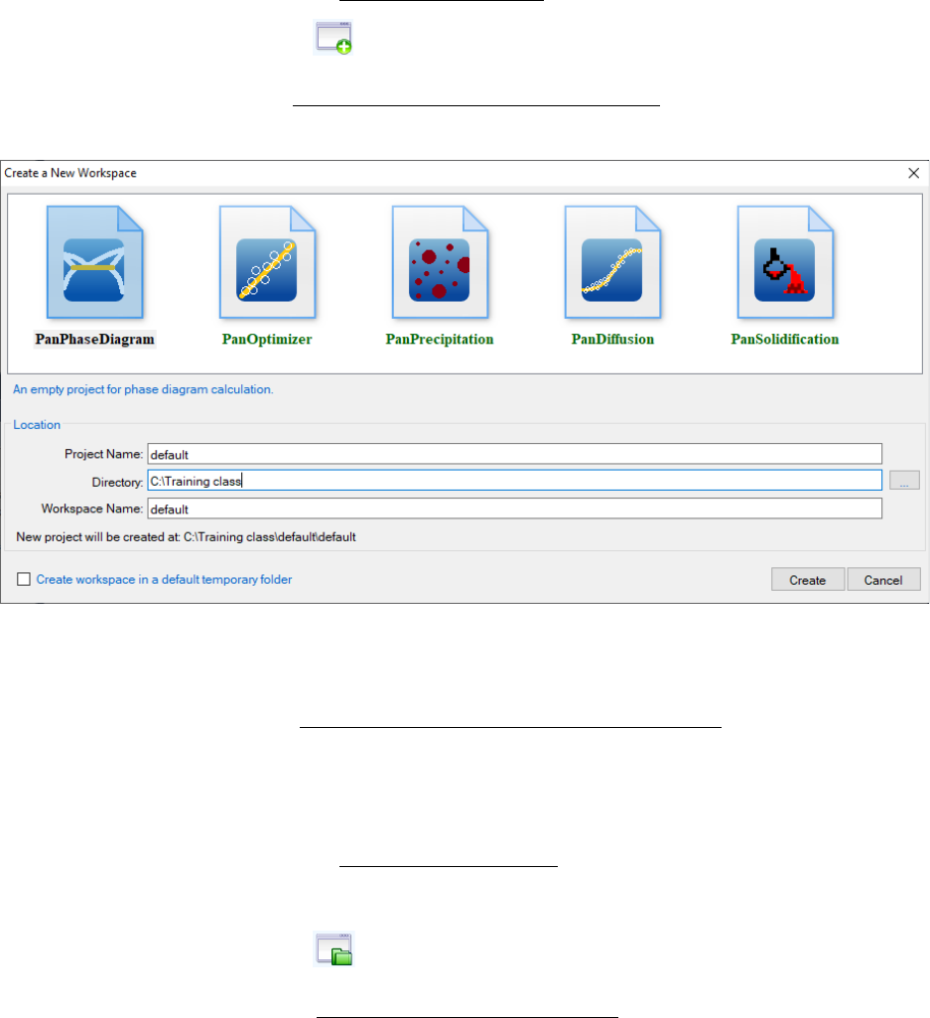Click the PanDiffusion label text
This screenshot has height=1018, width=930.
click(612, 339)
